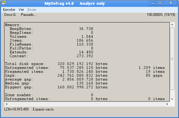Screen dimensions: 179x118
Task: Click the MyDefag app icon in title bar
Action: click(x=4, y=3)
